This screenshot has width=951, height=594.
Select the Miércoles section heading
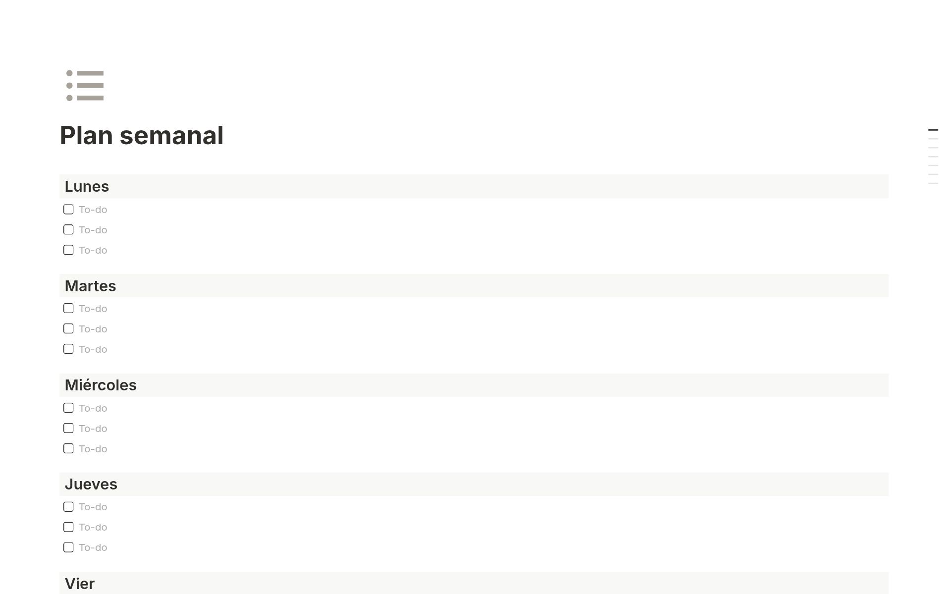pyautogui.click(x=101, y=385)
